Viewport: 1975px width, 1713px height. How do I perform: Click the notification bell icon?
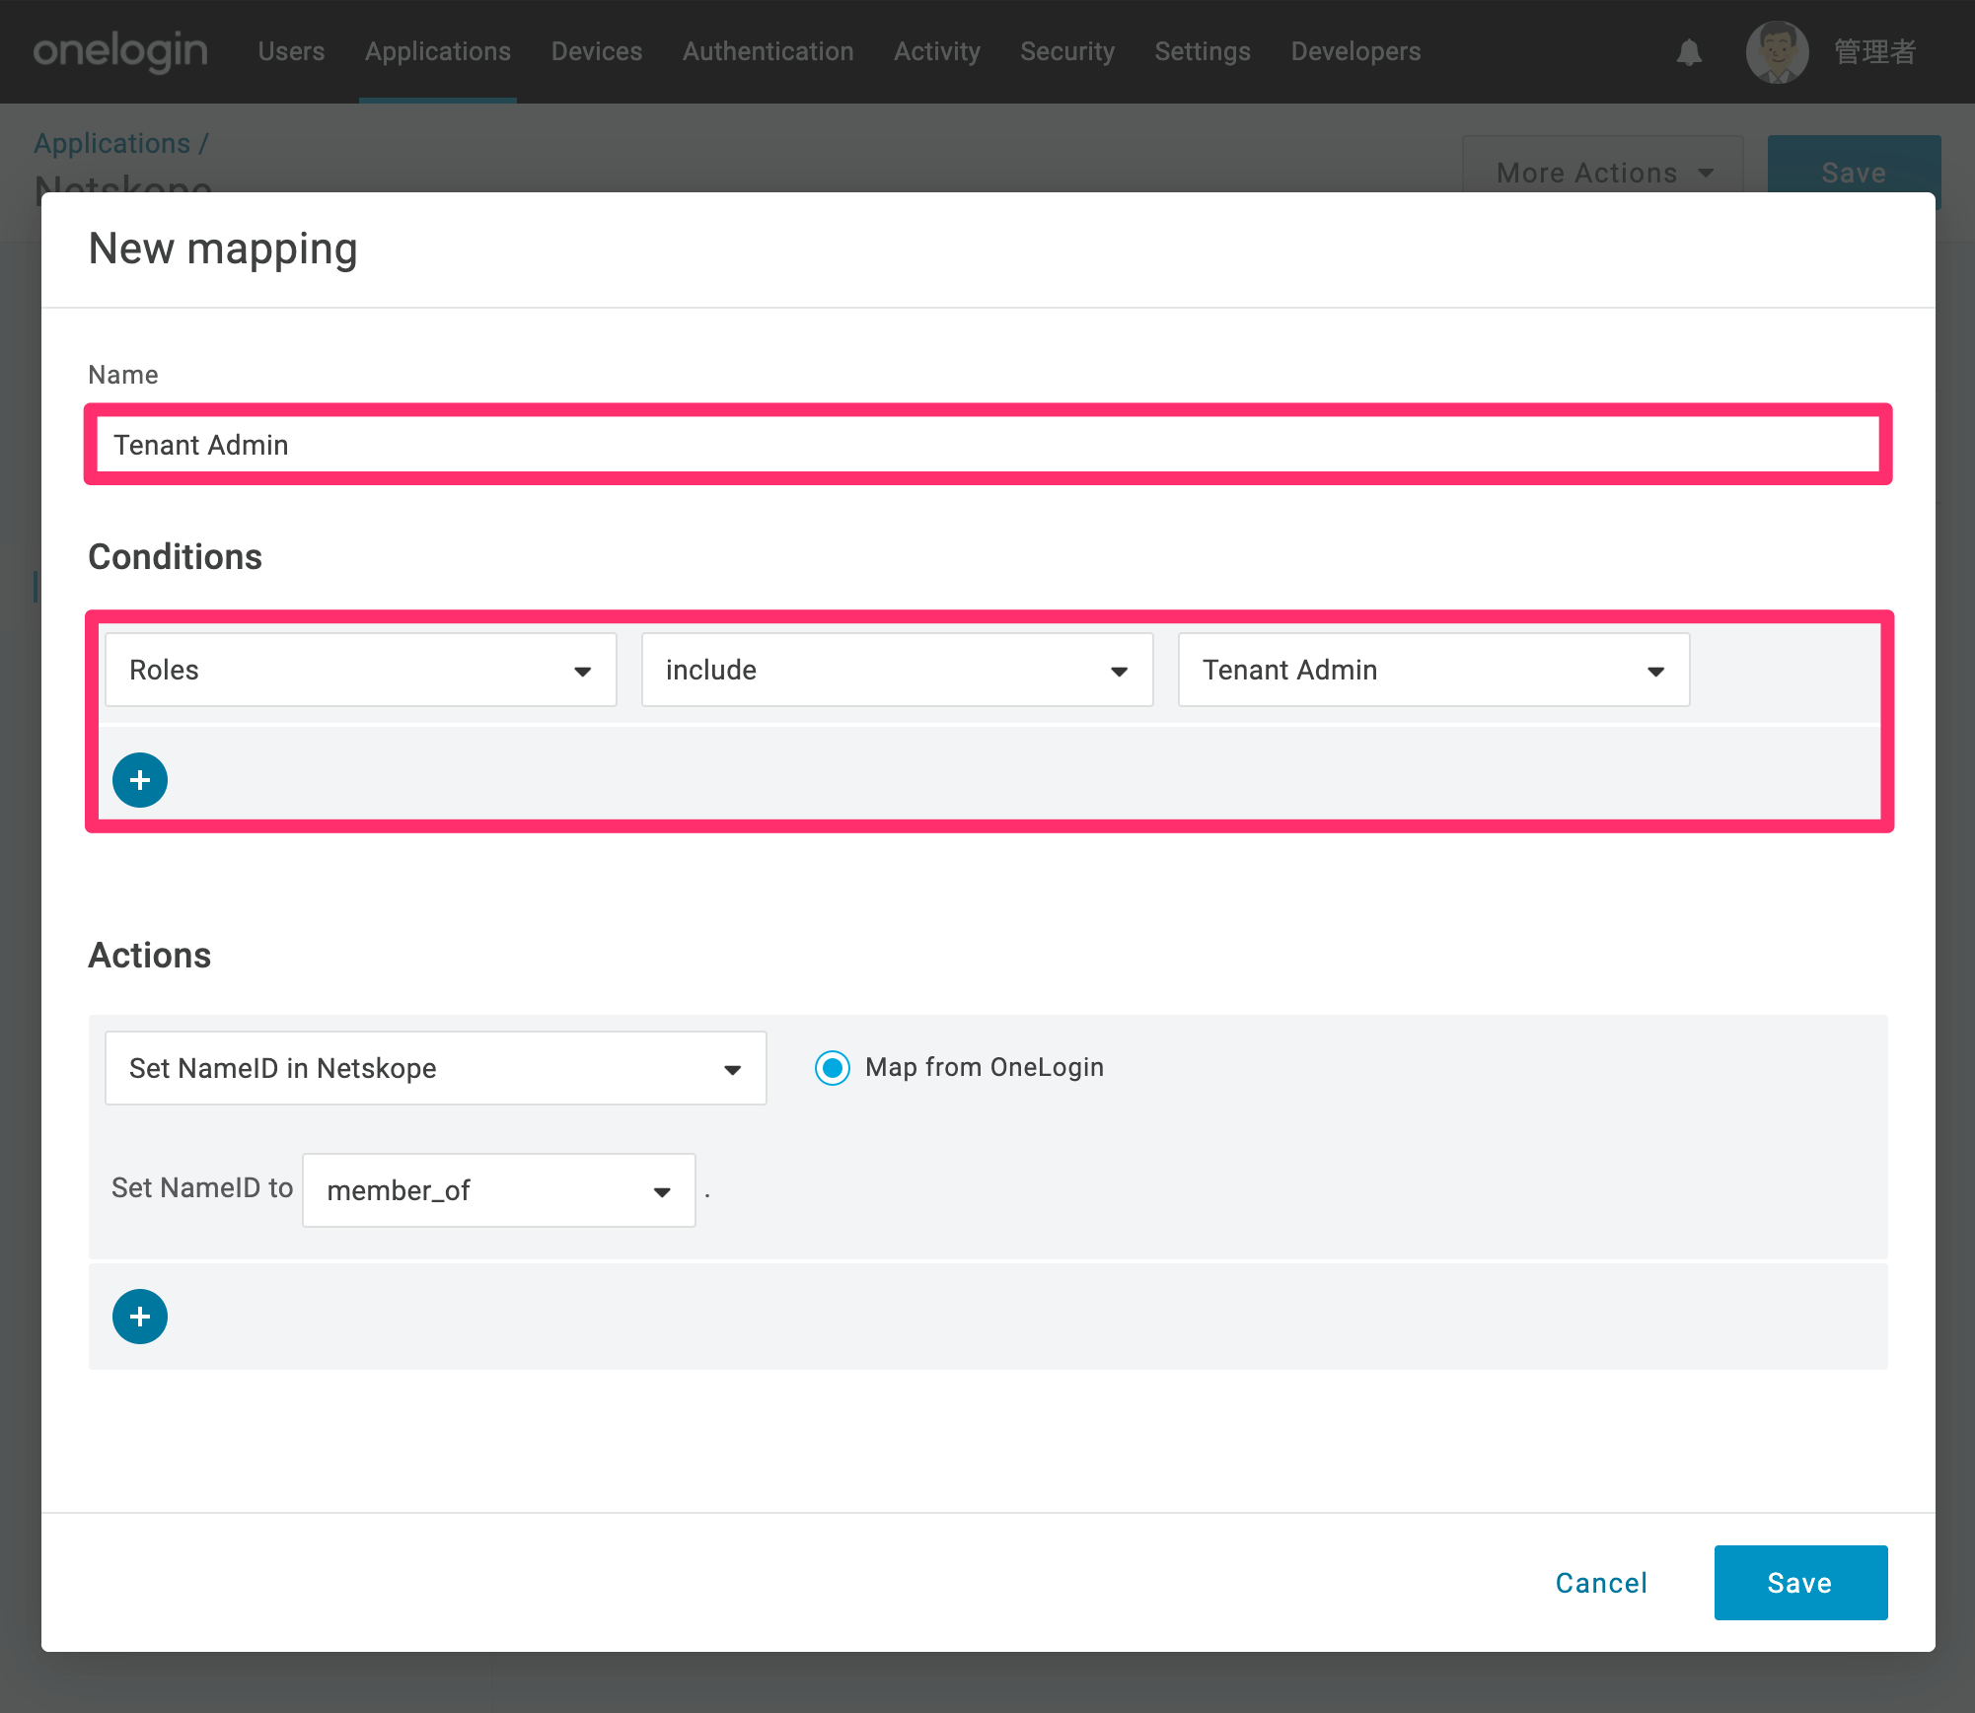point(1689,52)
